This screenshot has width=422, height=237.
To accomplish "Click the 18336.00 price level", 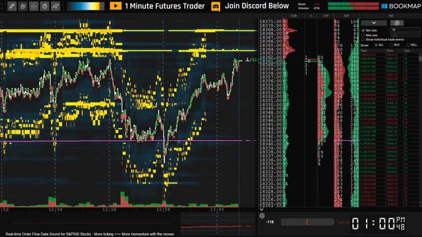I will pyautogui.click(x=270, y=159).
